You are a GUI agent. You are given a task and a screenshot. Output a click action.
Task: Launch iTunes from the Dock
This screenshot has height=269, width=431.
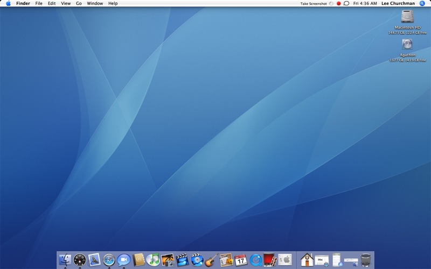153,260
